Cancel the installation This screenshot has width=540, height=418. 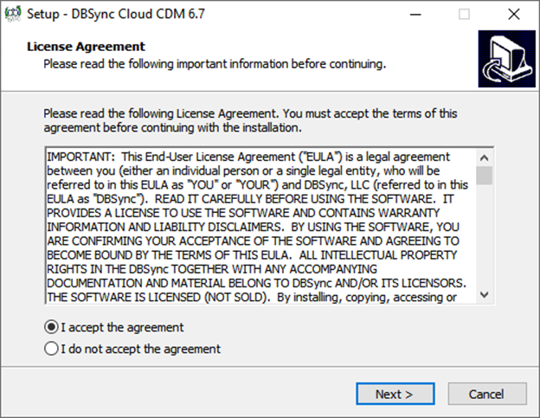pos(486,394)
